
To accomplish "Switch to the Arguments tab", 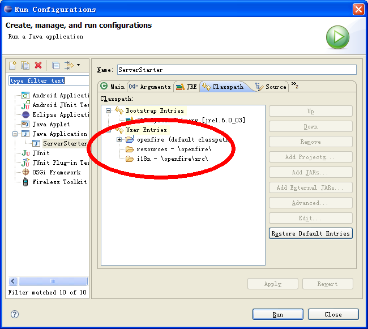I will click(x=150, y=87).
